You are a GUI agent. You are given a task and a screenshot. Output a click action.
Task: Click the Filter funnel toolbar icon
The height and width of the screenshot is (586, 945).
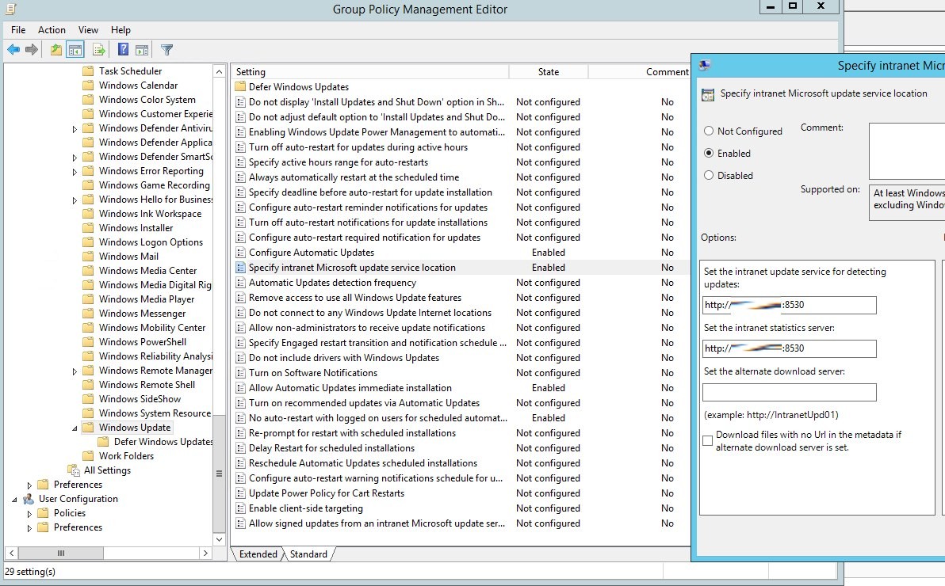166,50
